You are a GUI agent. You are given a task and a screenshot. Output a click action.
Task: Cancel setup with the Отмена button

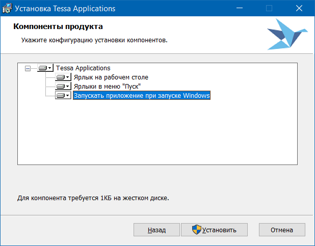281,230
